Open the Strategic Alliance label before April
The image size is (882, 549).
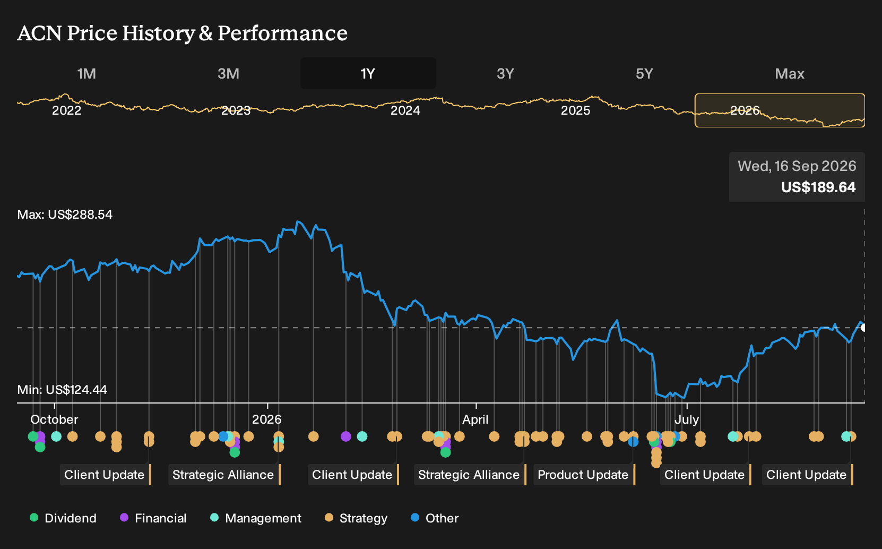pos(470,475)
